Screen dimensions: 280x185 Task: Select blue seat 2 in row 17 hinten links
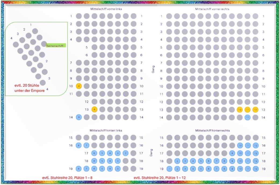pyautogui.click(x=125, y=153)
